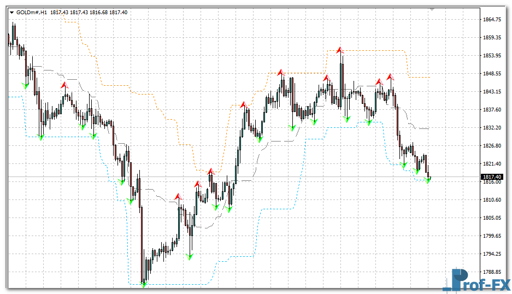Click the current price label 1817.40
The width and height of the screenshot is (512, 294).
tap(491, 177)
